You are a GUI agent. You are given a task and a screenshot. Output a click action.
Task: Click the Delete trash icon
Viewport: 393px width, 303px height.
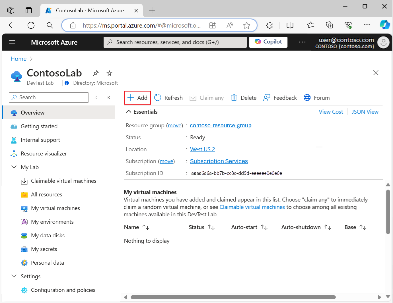coord(234,98)
